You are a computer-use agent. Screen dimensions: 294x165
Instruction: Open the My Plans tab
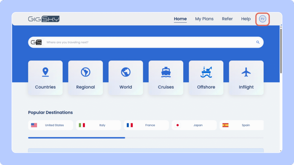pos(204,19)
